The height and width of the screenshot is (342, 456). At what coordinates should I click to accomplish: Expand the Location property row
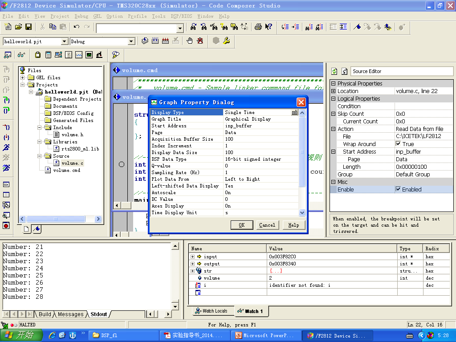(x=334, y=91)
